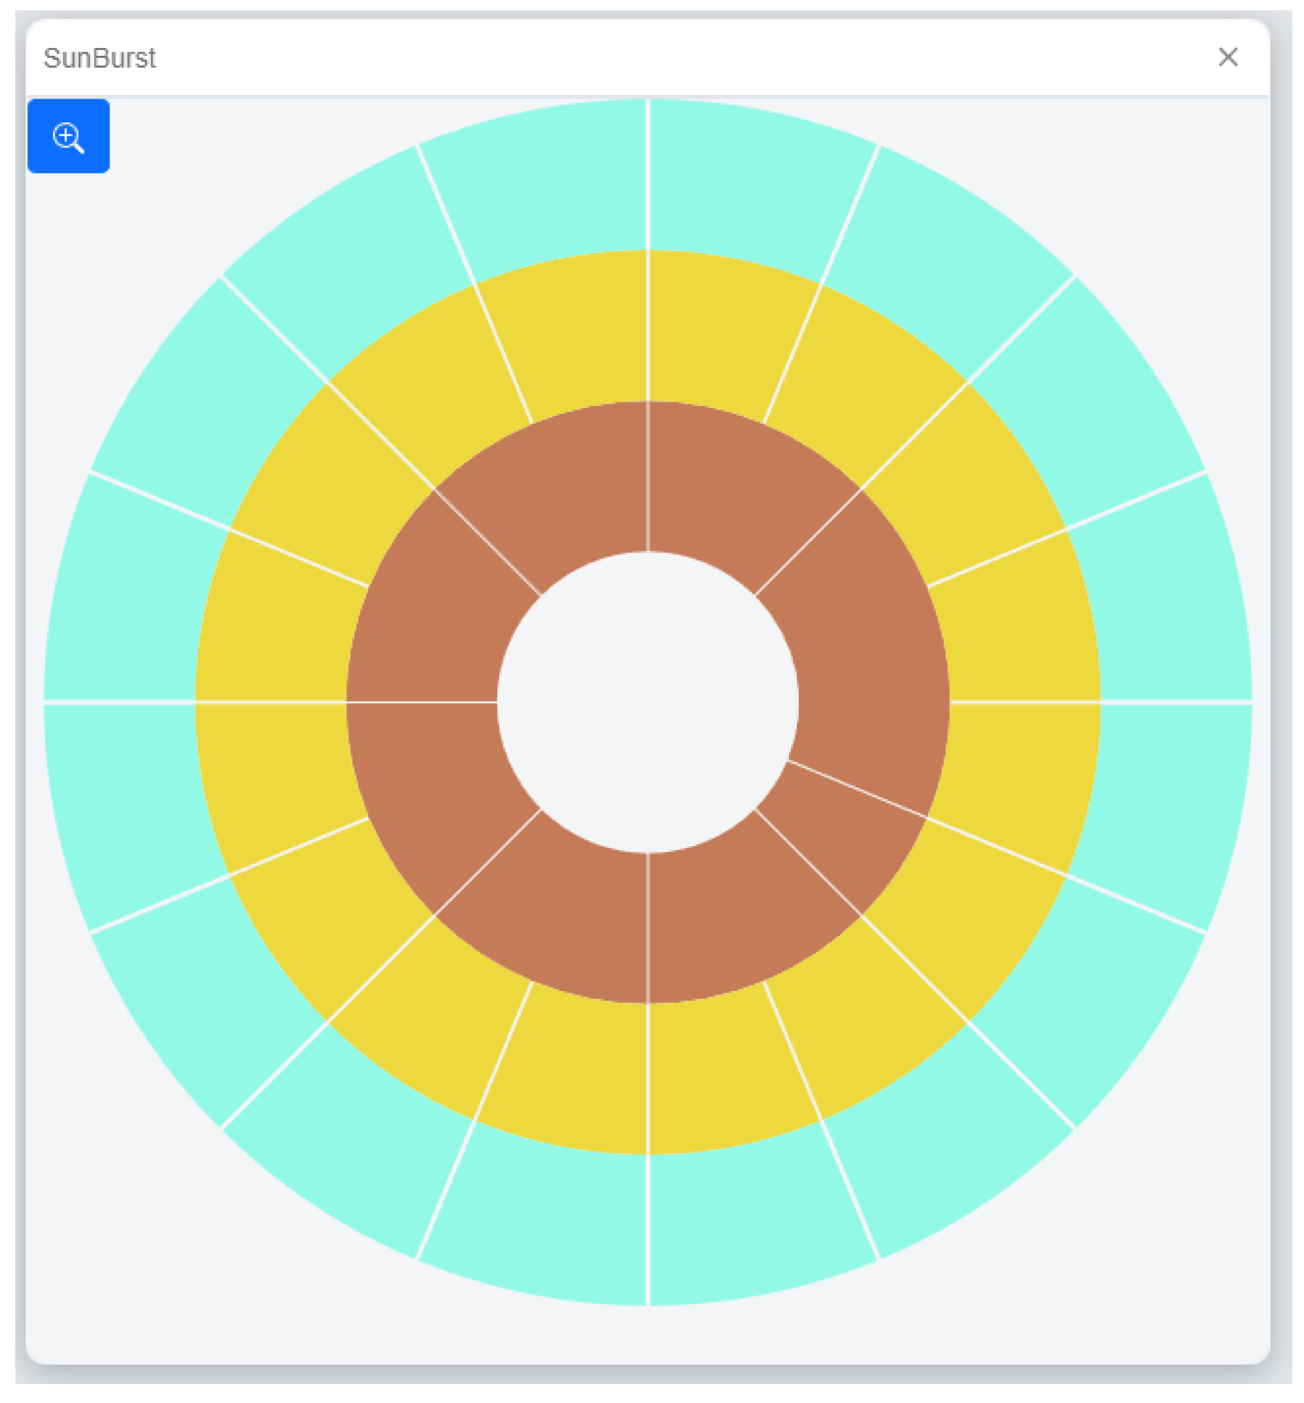Image resolution: width=1304 pixels, height=1403 pixels.
Task: Click the empty center circle of the sunburst
Action: [648, 702]
